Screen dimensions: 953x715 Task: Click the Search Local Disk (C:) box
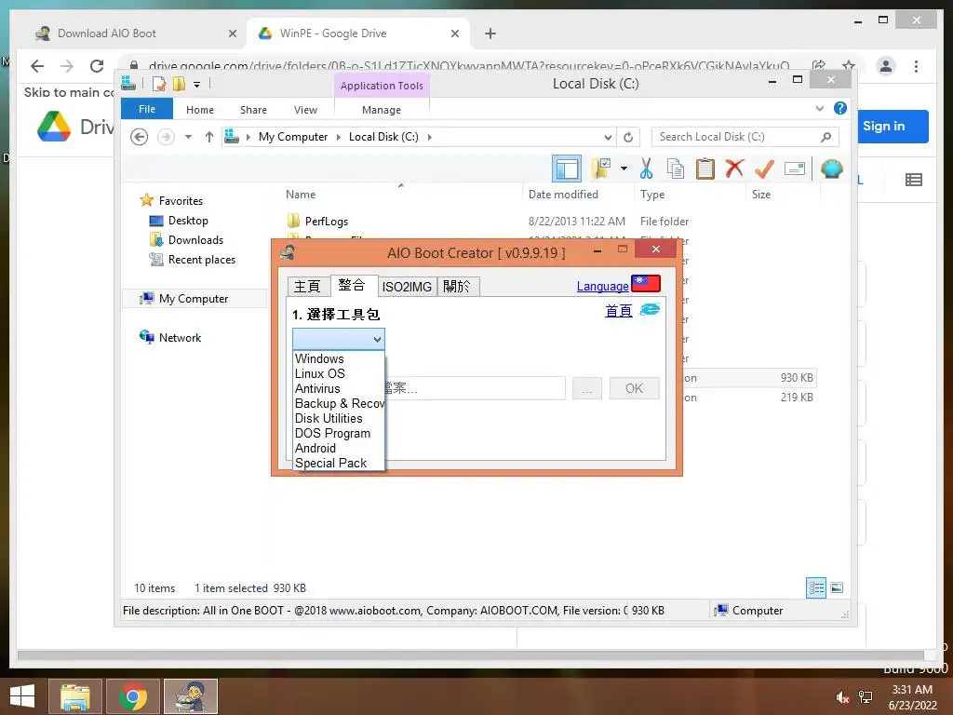tap(745, 137)
